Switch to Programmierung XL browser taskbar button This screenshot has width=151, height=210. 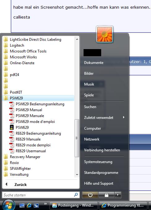[x=123, y=205]
